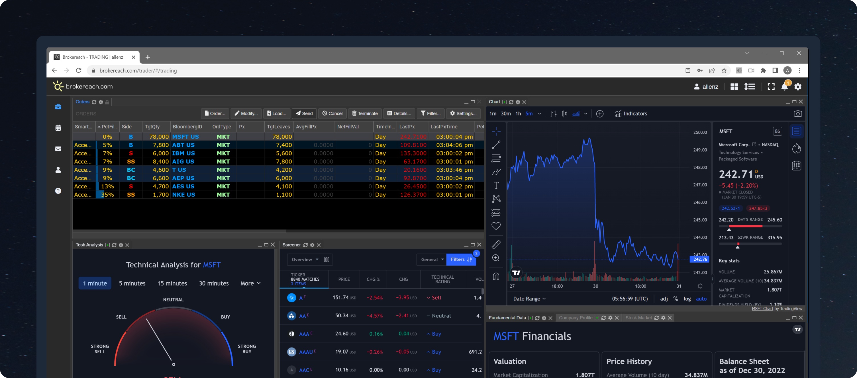This screenshot has height=378, width=857.
Task: Switch to the Company Profile tab
Action: (575, 318)
